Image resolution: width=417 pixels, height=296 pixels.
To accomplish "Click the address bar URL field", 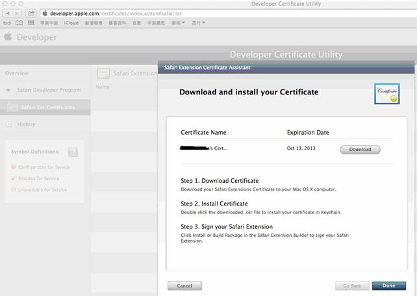I will pyautogui.click(x=229, y=13).
